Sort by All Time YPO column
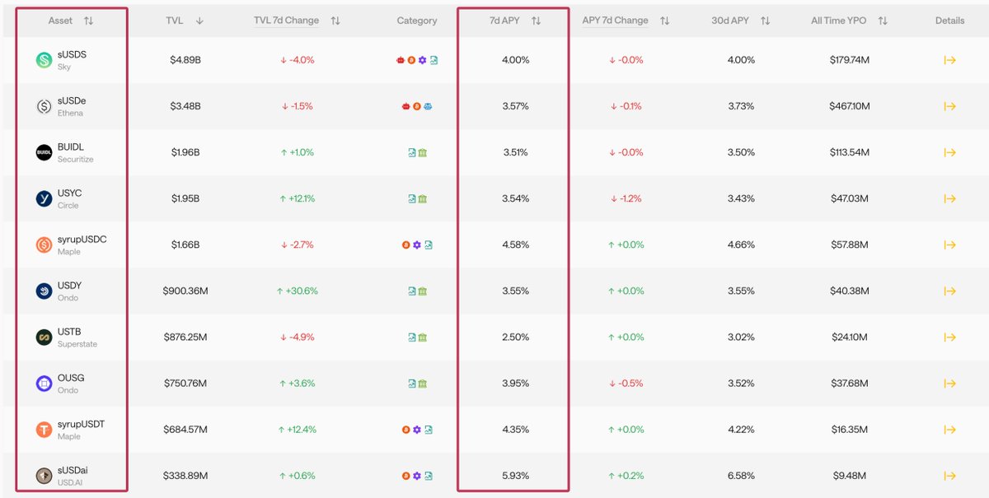The width and height of the screenshot is (989, 498). (883, 21)
